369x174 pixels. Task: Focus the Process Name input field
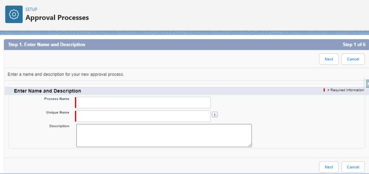[x=143, y=103]
